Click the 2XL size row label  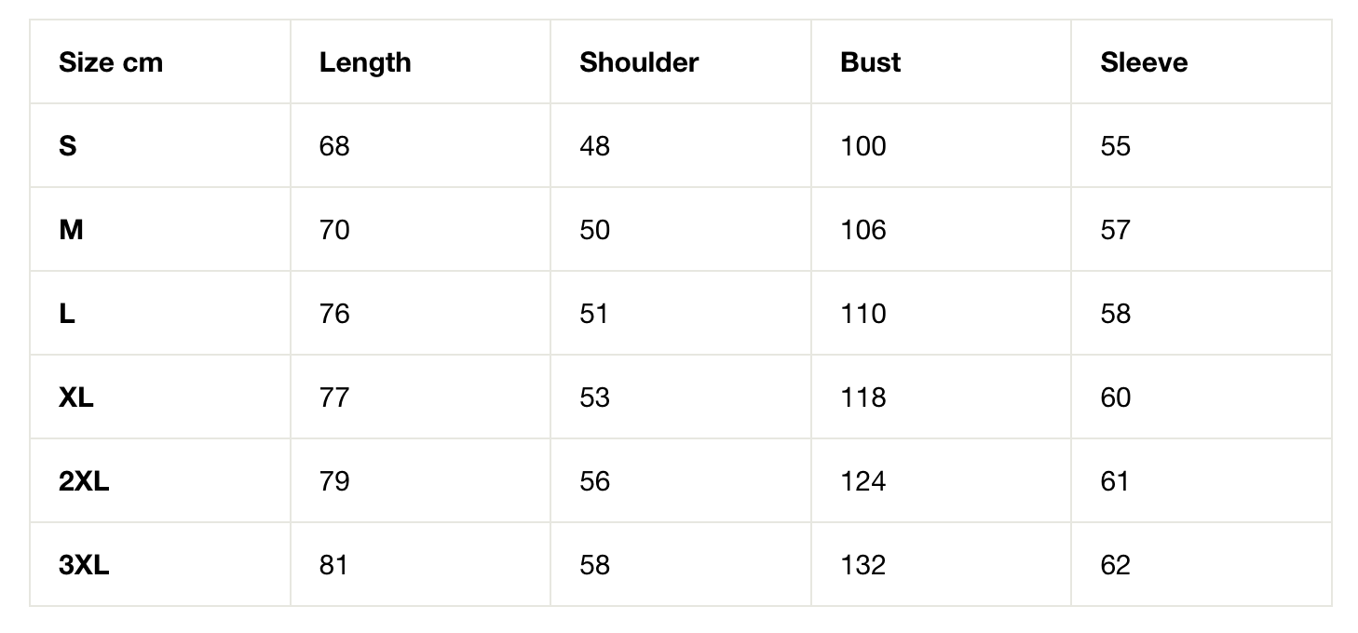[84, 481]
